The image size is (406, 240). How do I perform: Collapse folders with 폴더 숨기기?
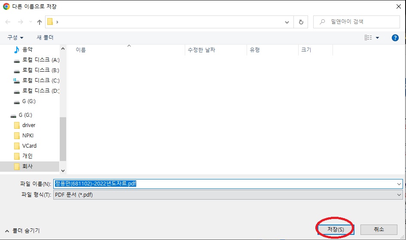pos(22,231)
